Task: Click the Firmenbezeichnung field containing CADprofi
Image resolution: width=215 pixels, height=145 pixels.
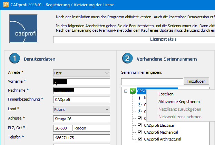Action: pyautogui.click(x=81, y=100)
